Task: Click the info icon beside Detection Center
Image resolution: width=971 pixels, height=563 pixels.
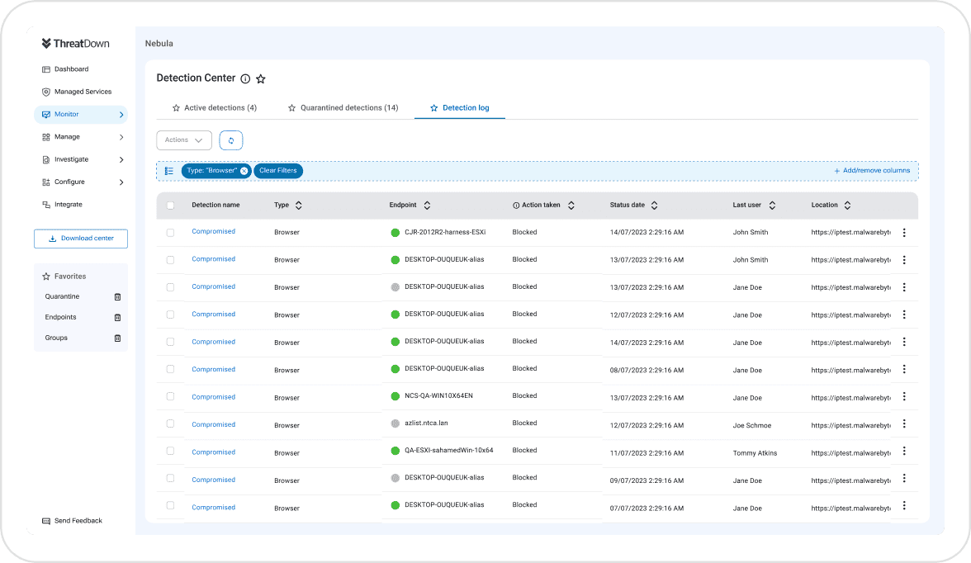Action: point(245,78)
